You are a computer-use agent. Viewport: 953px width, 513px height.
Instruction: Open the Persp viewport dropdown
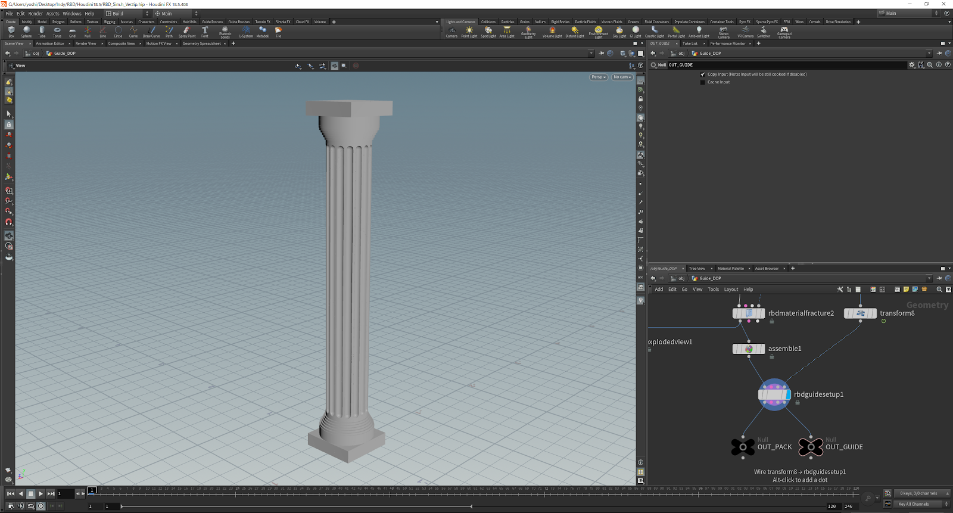[x=598, y=77]
